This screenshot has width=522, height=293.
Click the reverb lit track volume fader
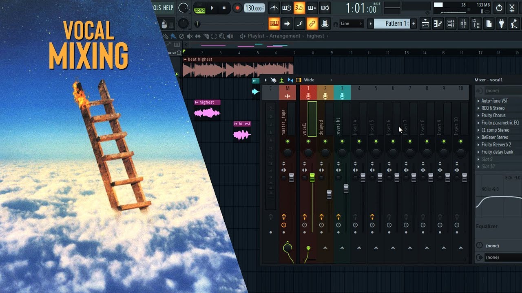pos(346,188)
